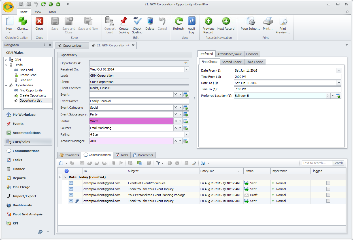Open the Received On date dropdown
Viewport: 353px width, 240px height.
tap(186, 69)
